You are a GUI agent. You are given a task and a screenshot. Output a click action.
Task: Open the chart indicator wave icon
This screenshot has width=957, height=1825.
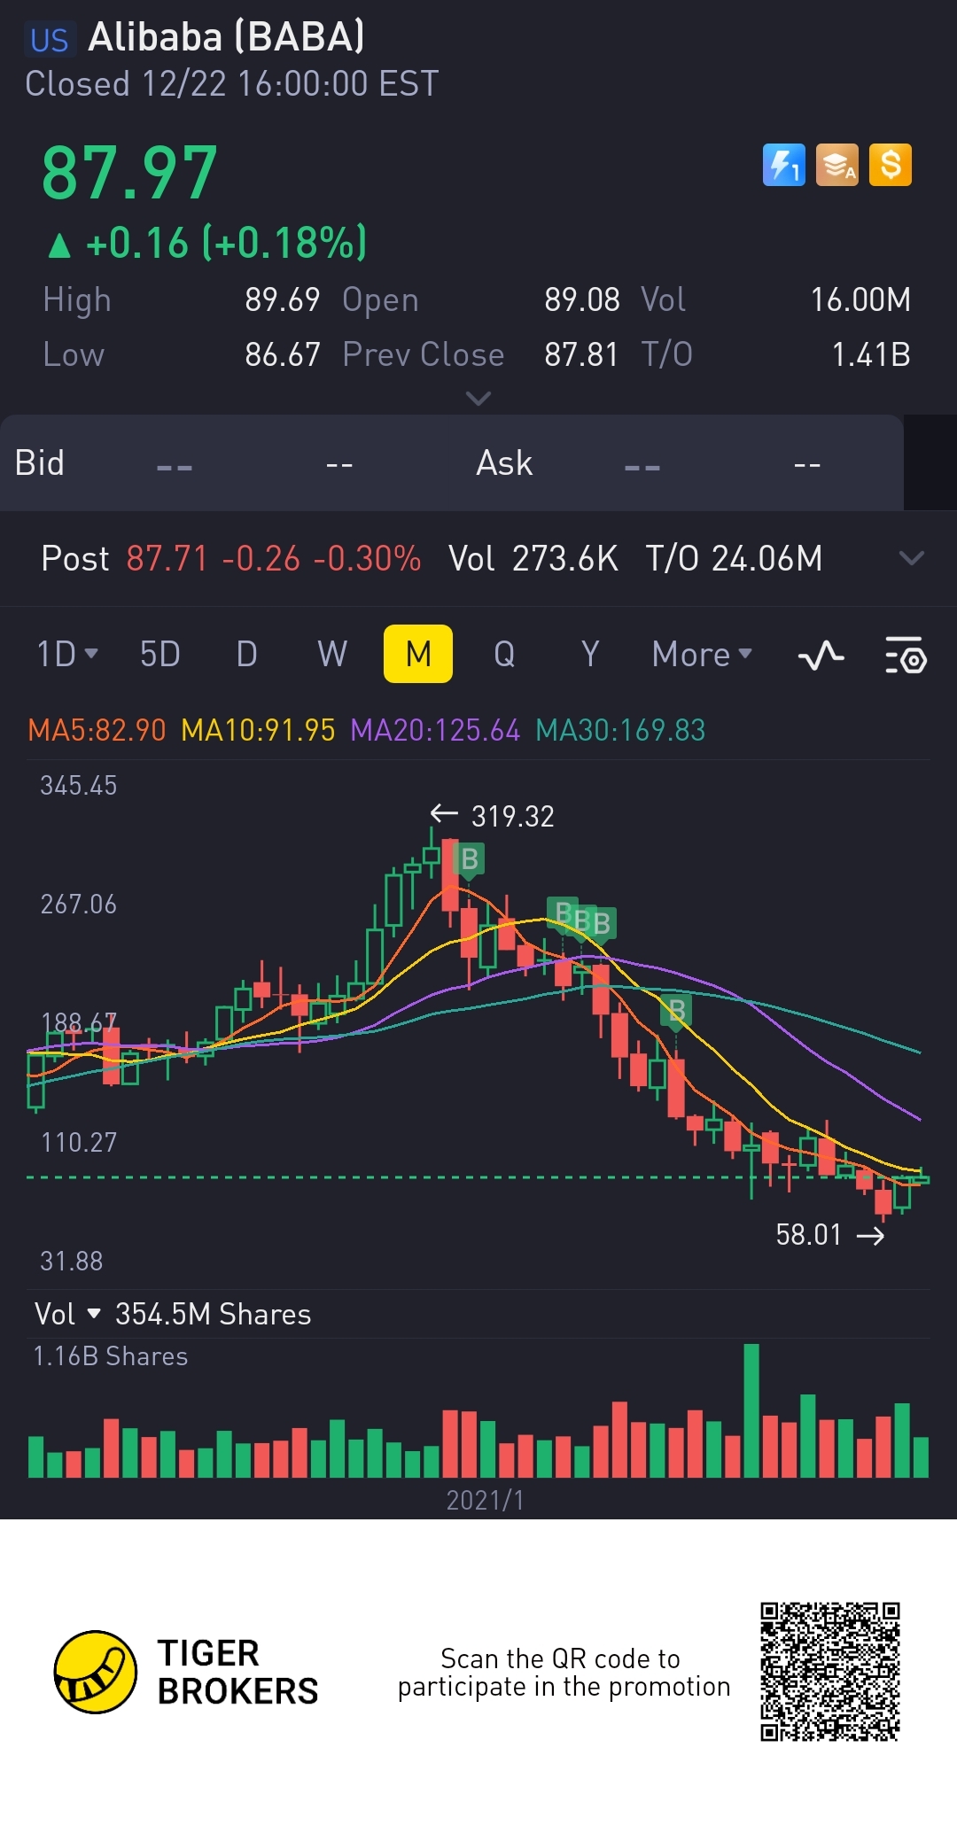coord(821,656)
